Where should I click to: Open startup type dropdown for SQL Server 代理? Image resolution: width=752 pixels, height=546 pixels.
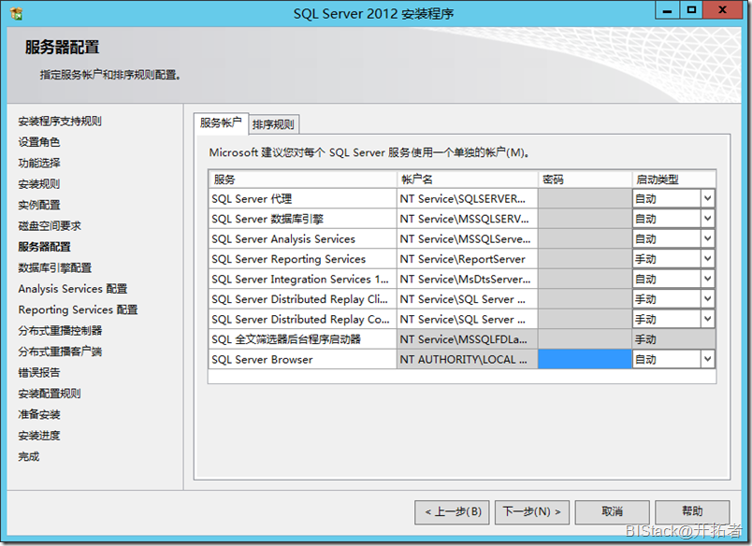707,198
